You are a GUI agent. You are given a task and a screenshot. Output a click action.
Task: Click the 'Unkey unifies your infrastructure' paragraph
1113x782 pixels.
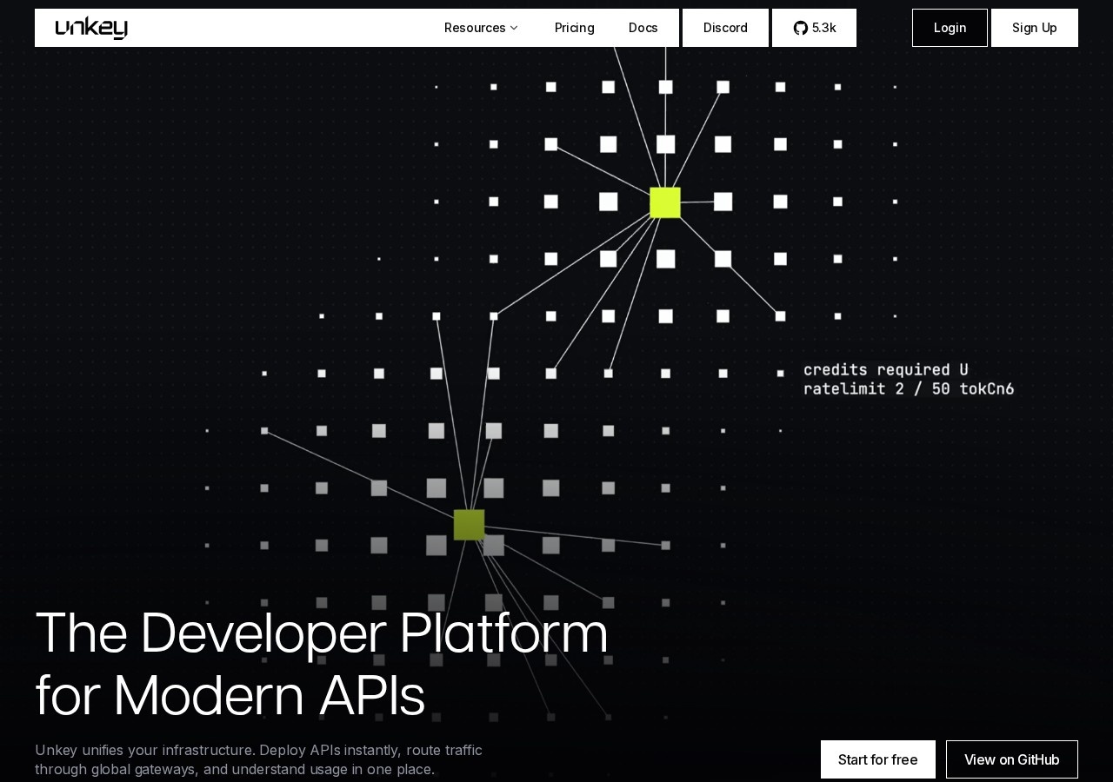point(258,759)
